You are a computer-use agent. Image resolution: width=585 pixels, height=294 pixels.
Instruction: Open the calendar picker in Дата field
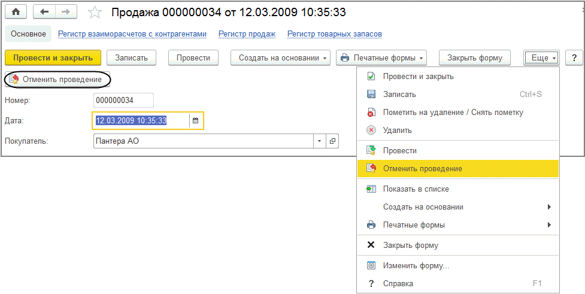pos(195,120)
